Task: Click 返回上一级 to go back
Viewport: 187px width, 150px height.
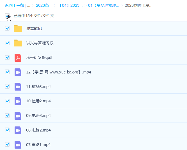Action: 14,5
